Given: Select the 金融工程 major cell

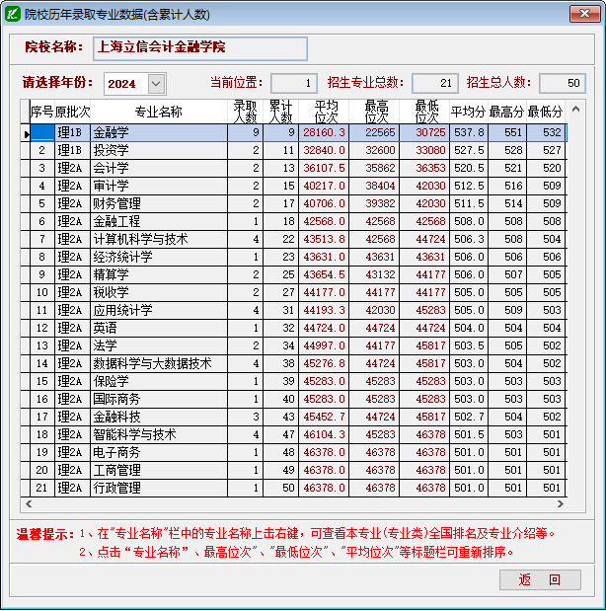Looking at the screenshot, I should click(159, 222).
